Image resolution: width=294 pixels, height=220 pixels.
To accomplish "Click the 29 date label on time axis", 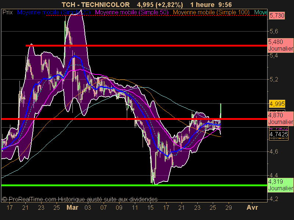I will coord(229,208).
